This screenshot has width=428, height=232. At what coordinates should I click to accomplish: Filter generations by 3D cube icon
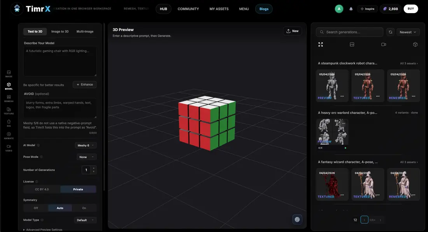click(415, 44)
